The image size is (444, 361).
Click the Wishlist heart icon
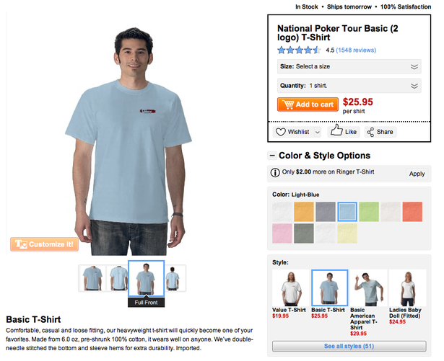[x=281, y=132]
